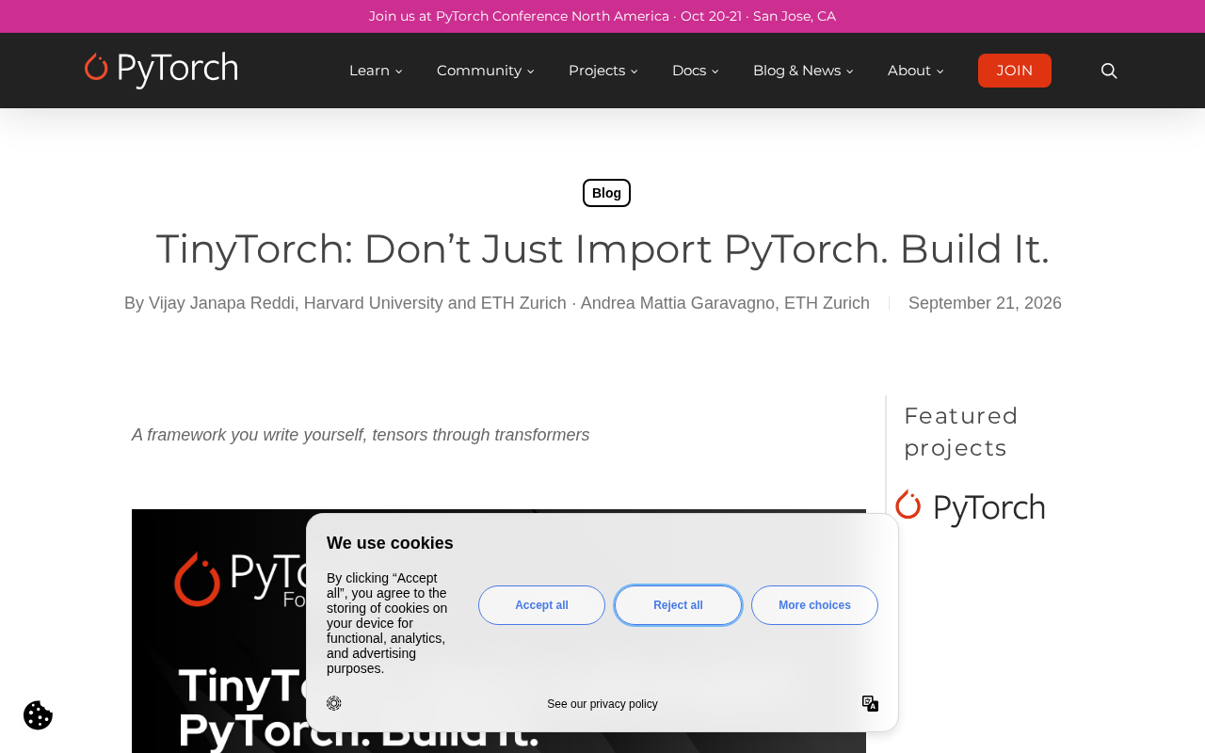Click Reject all cookies button
The image size is (1205, 753).
(678, 605)
